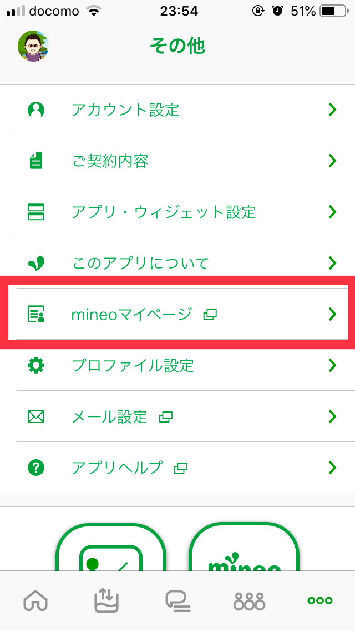The height and width of the screenshot is (631, 355).
Task: Tap the profile avatar photo
Action: (33, 46)
